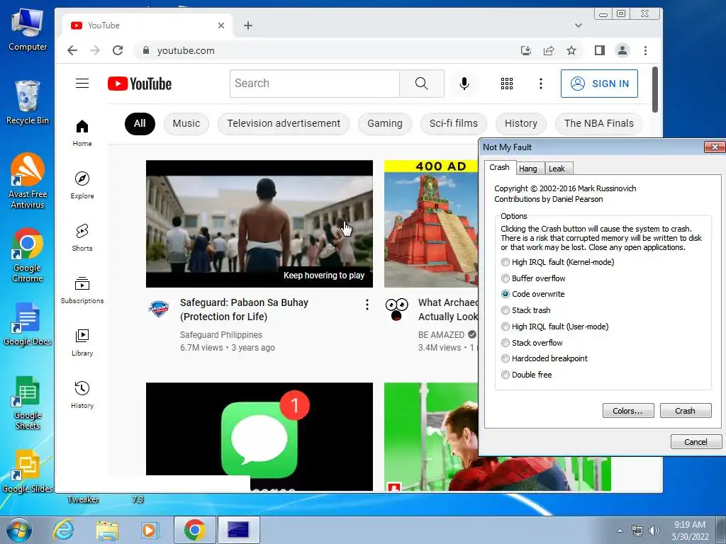Viewport: 726px width, 544px height.
Task: Open Internet Explorer from taskbar
Action: (63, 530)
